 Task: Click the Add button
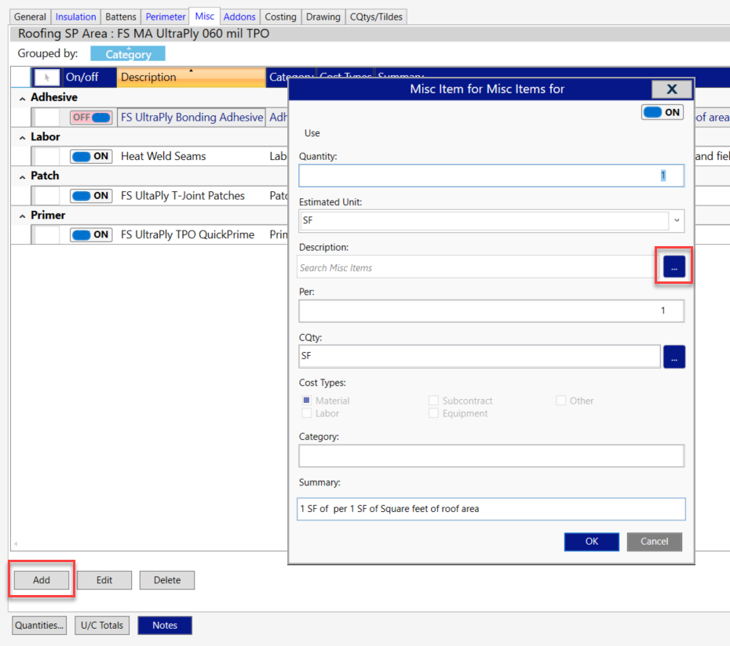click(x=42, y=580)
